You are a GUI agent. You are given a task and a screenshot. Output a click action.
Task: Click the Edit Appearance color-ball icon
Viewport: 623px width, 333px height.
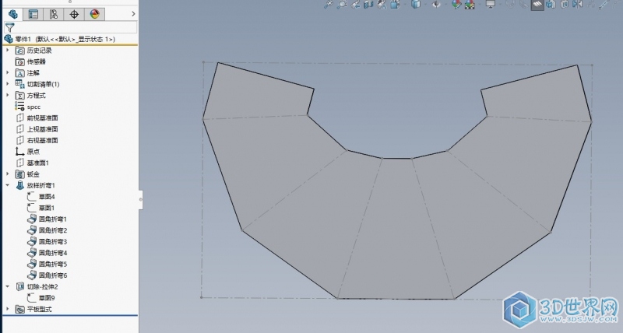(x=456, y=5)
